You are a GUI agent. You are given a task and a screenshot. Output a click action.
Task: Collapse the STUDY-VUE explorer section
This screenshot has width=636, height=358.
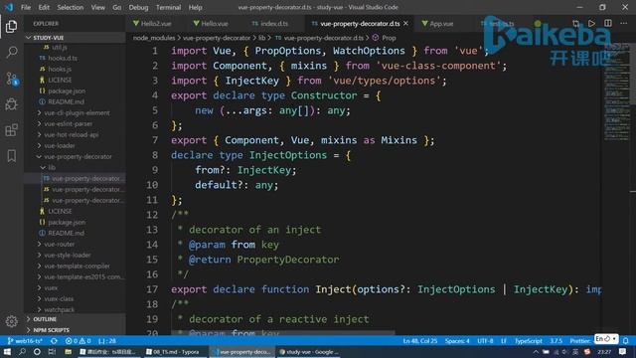pos(76,38)
